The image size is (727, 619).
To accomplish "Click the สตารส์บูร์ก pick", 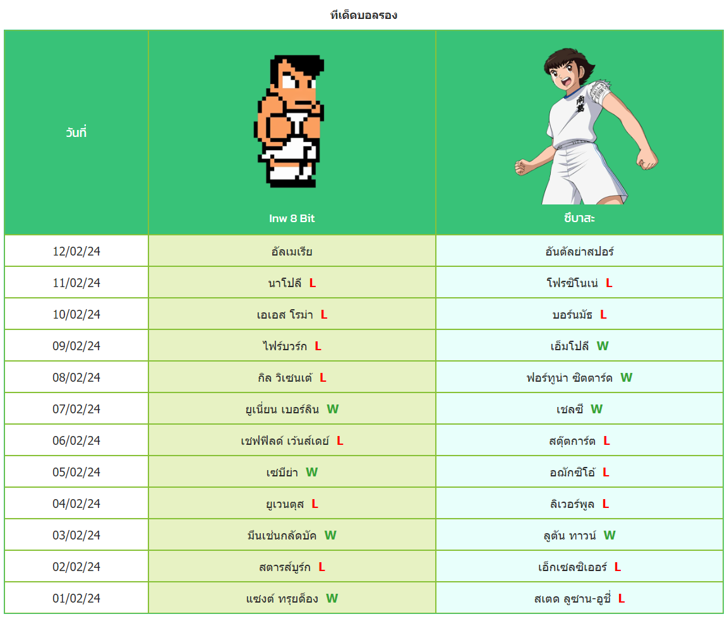I will [285, 567].
